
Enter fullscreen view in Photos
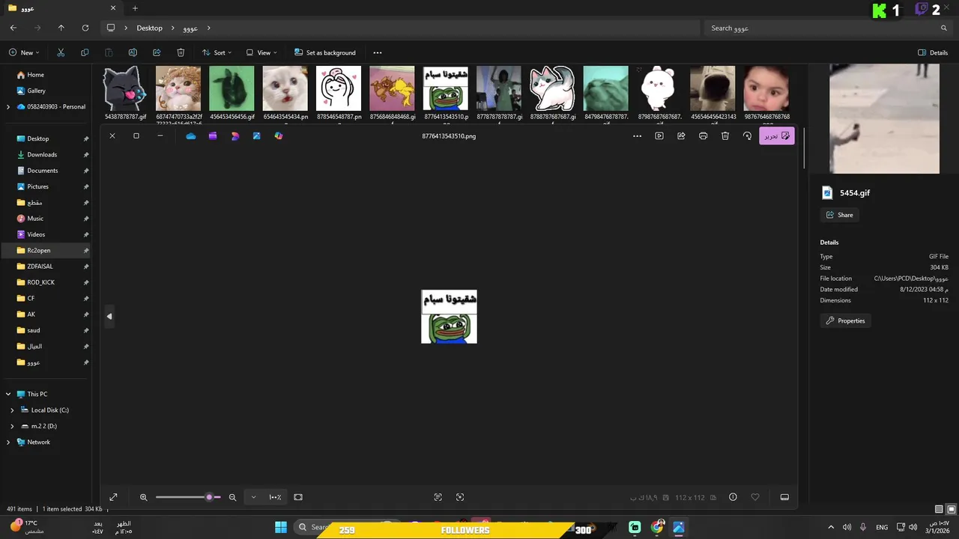pos(113,497)
